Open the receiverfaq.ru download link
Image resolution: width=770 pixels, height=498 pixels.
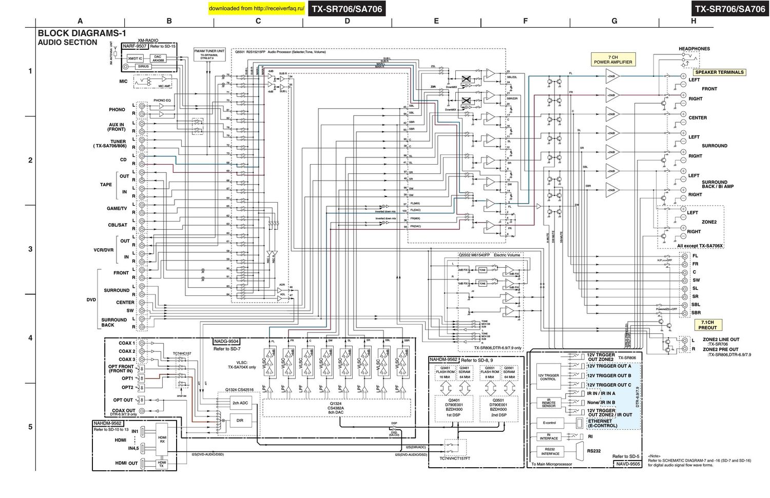point(257,8)
